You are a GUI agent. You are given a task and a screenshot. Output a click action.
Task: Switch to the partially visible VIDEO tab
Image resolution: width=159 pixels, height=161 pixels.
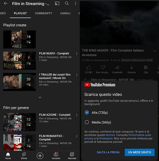(x=3, y=13)
